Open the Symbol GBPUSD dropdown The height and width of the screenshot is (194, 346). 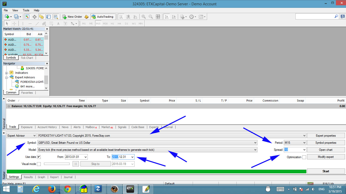tap(147, 143)
